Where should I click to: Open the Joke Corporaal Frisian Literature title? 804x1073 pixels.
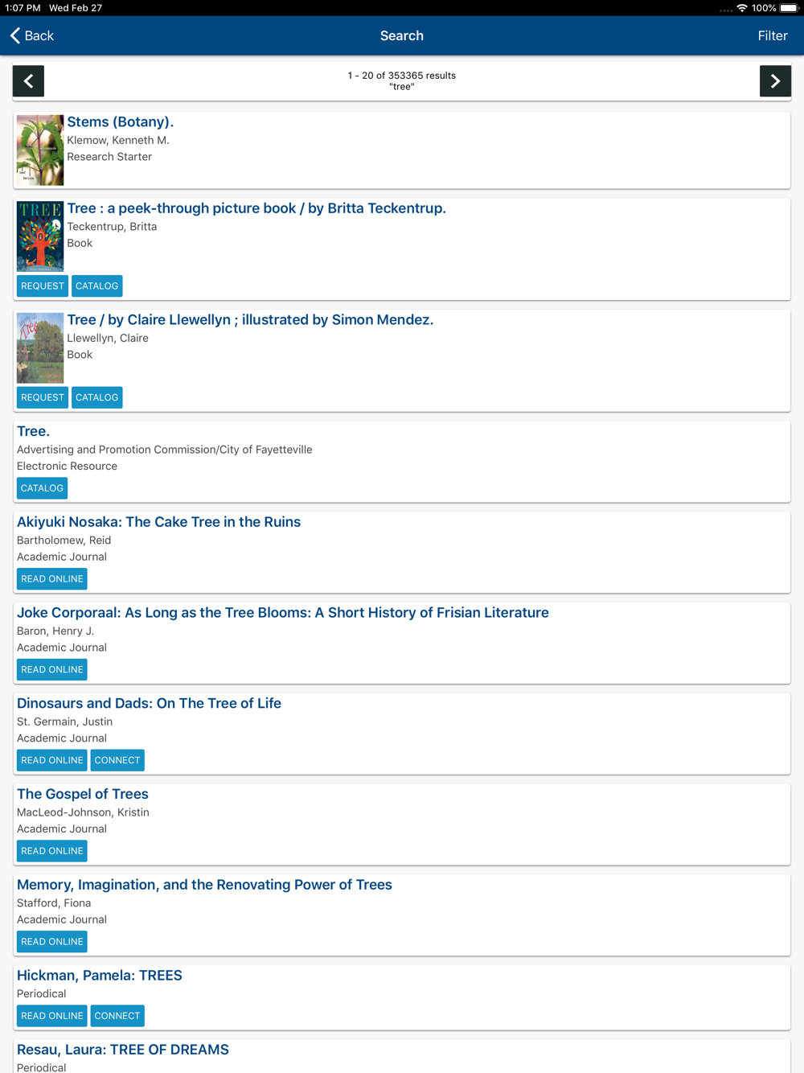point(283,613)
